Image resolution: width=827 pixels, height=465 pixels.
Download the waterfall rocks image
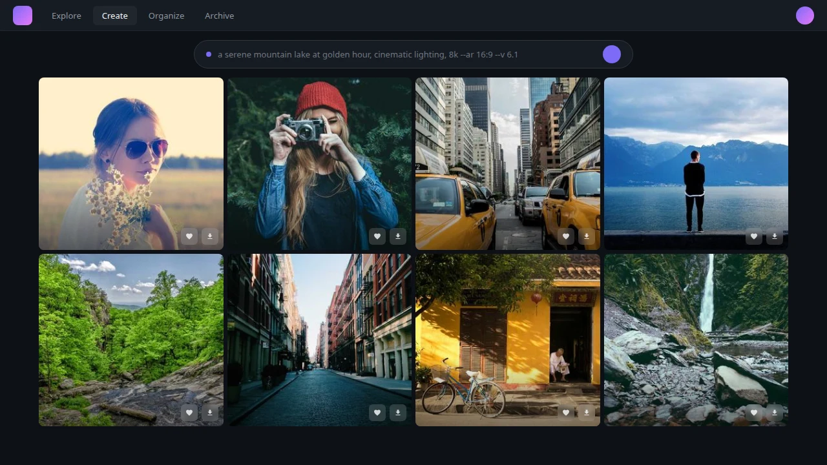tap(775, 412)
